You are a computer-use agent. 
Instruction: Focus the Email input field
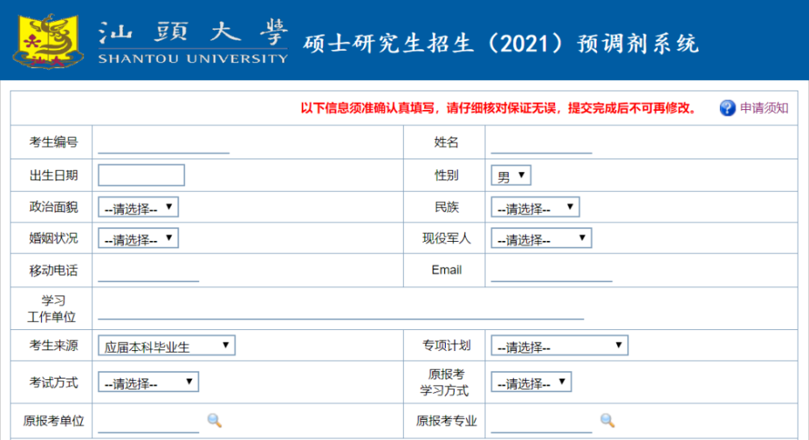pyautogui.click(x=552, y=271)
